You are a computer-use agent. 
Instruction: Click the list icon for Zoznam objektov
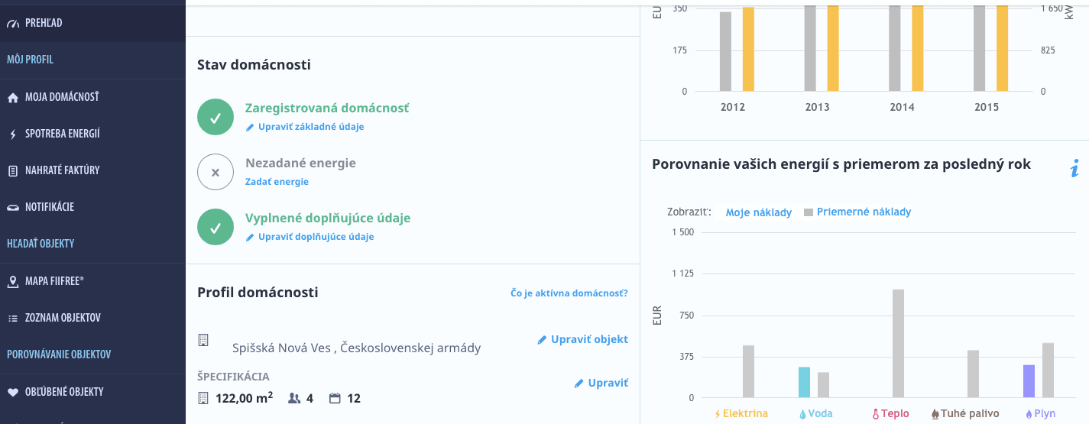tap(12, 318)
